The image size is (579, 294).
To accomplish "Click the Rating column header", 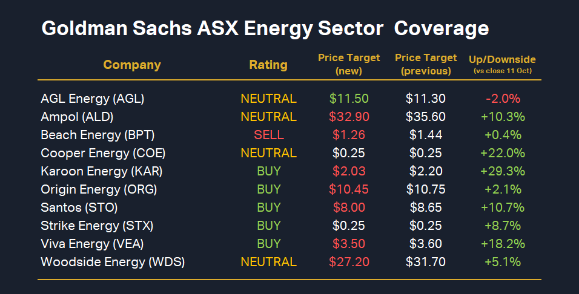I will (x=268, y=65).
